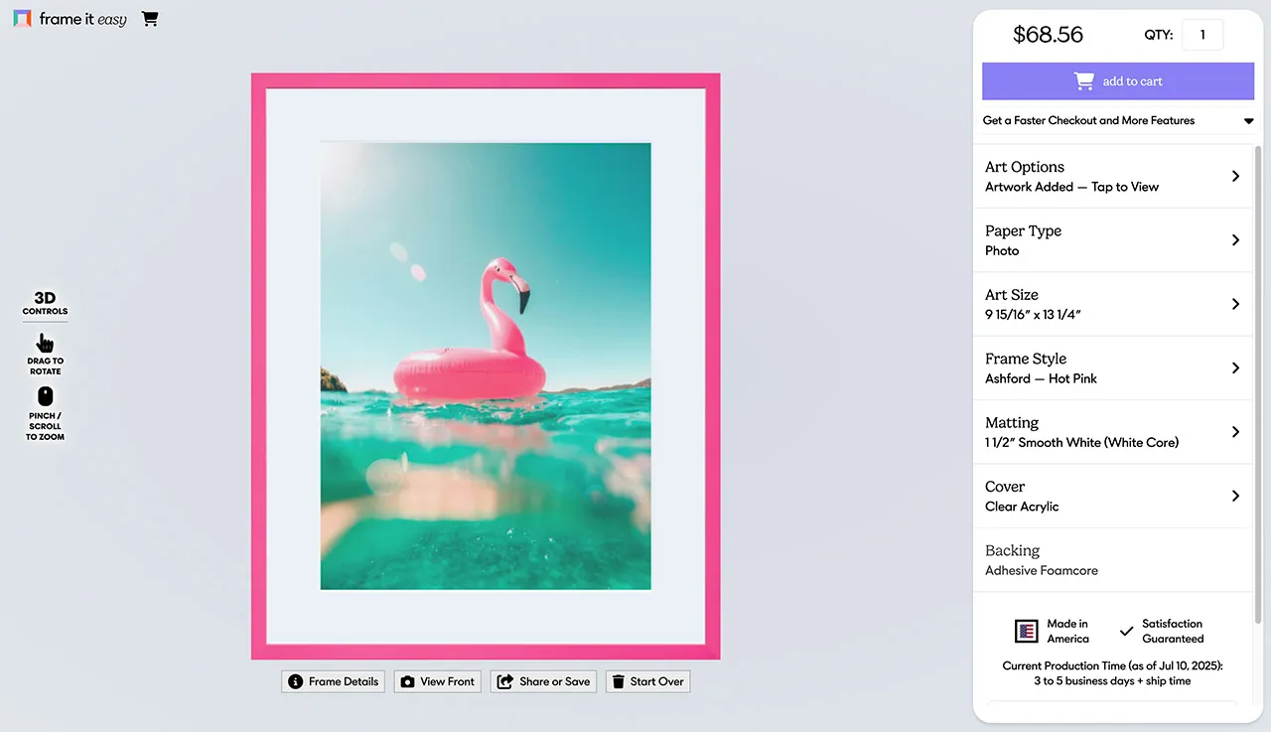
Task: Open the Art Size settings
Action: 1112,304
